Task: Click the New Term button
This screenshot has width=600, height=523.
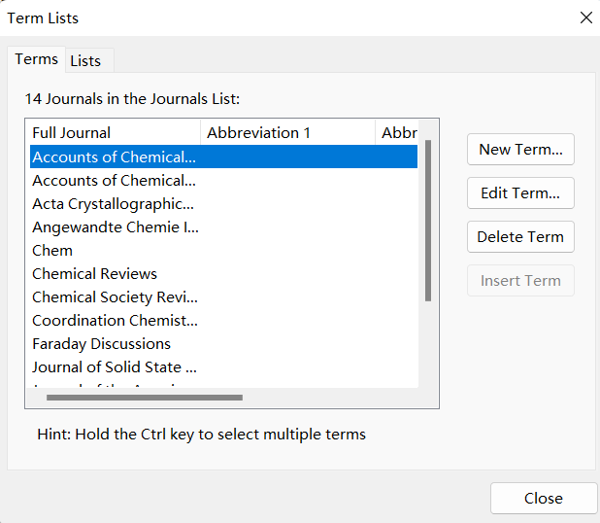Action: tap(520, 150)
